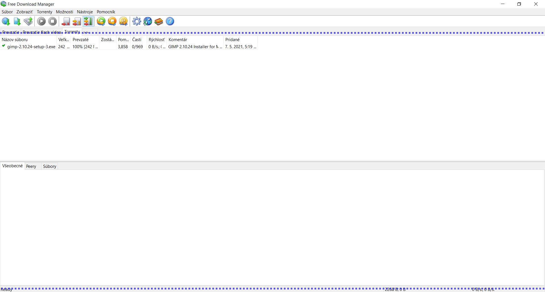This screenshot has height=292, width=545.
Task: Click green start-all downloads icon
Action: tap(101, 21)
